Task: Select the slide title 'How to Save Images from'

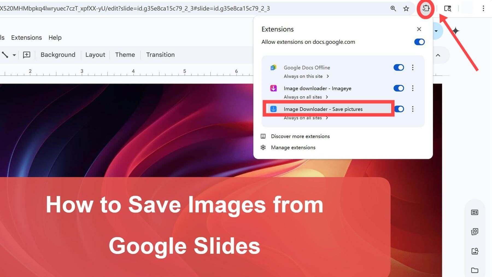Action: pyautogui.click(x=185, y=205)
